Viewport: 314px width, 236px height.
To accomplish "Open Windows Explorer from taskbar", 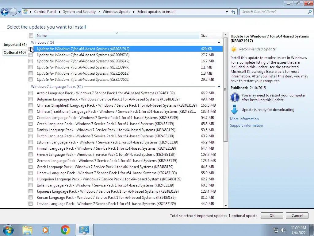I will 27,230.
